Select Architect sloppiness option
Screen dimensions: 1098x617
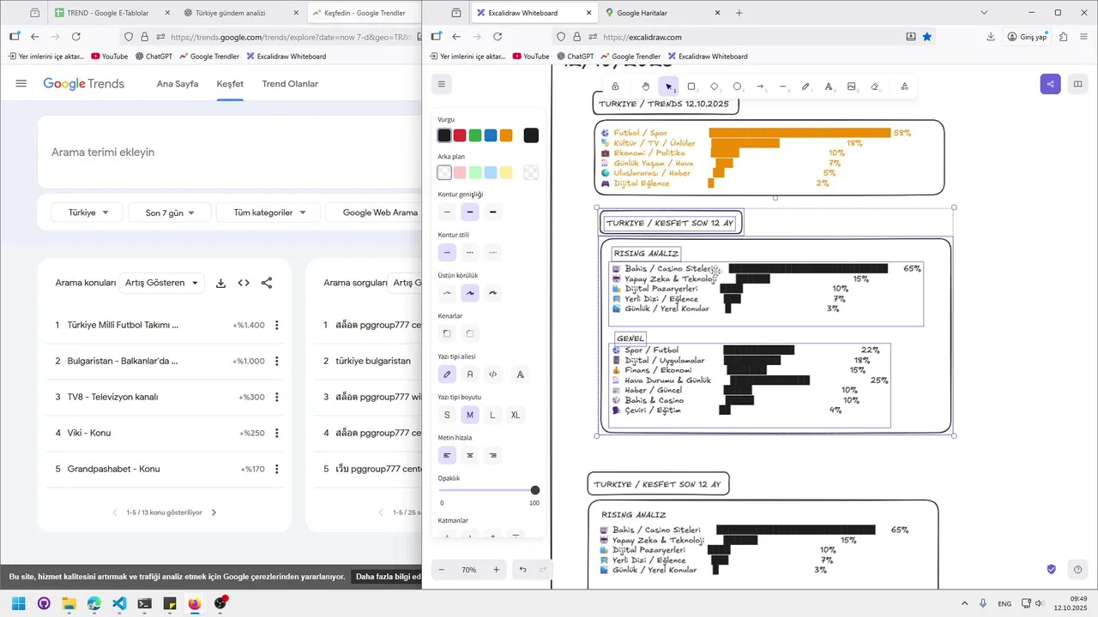click(x=447, y=293)
